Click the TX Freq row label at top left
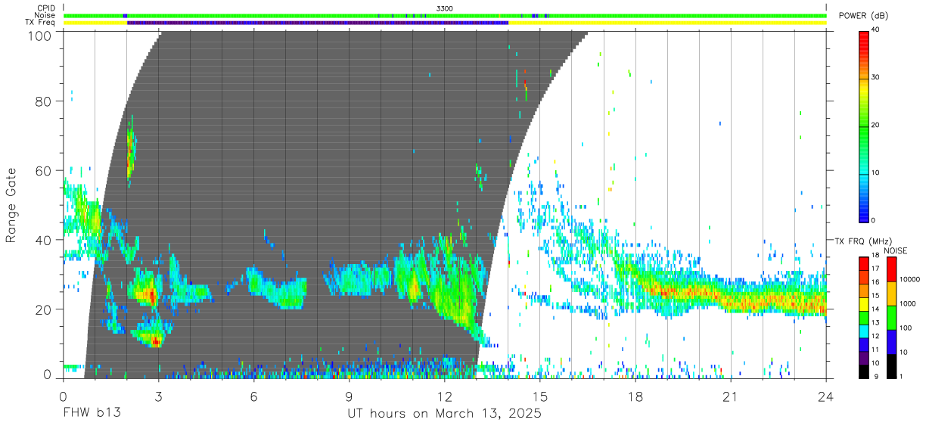Screen dimensions: 929x429 click(41, 23)
